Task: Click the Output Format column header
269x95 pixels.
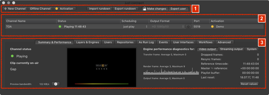Action: pos(171,21)
